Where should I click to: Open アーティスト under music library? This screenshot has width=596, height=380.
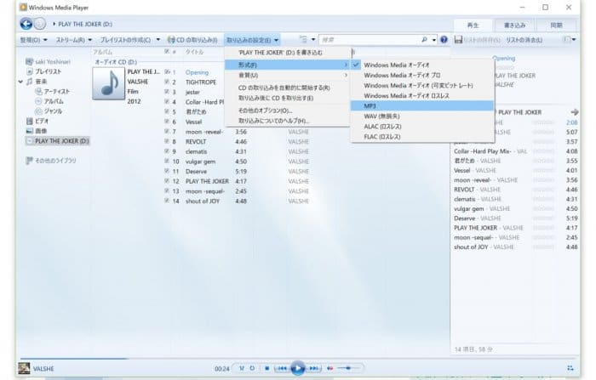(x=53, y=91)
